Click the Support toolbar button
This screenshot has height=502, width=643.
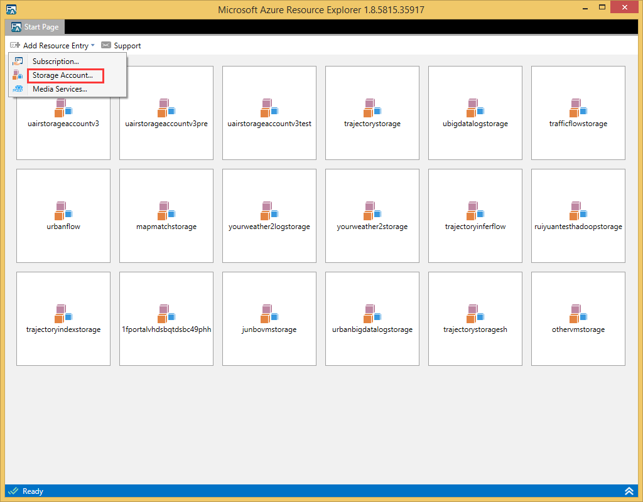(121, 45)
